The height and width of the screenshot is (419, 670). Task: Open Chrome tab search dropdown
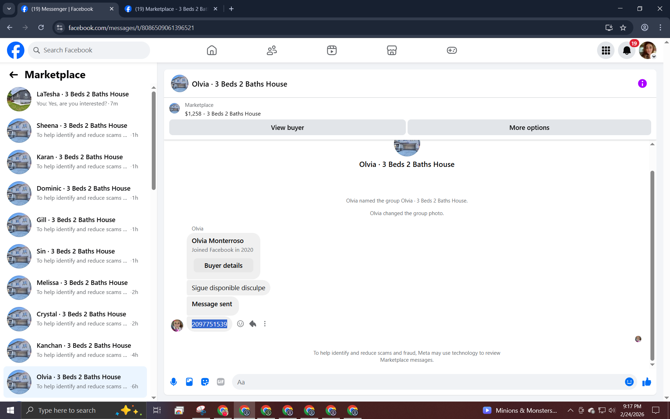[x=9, y=9]
